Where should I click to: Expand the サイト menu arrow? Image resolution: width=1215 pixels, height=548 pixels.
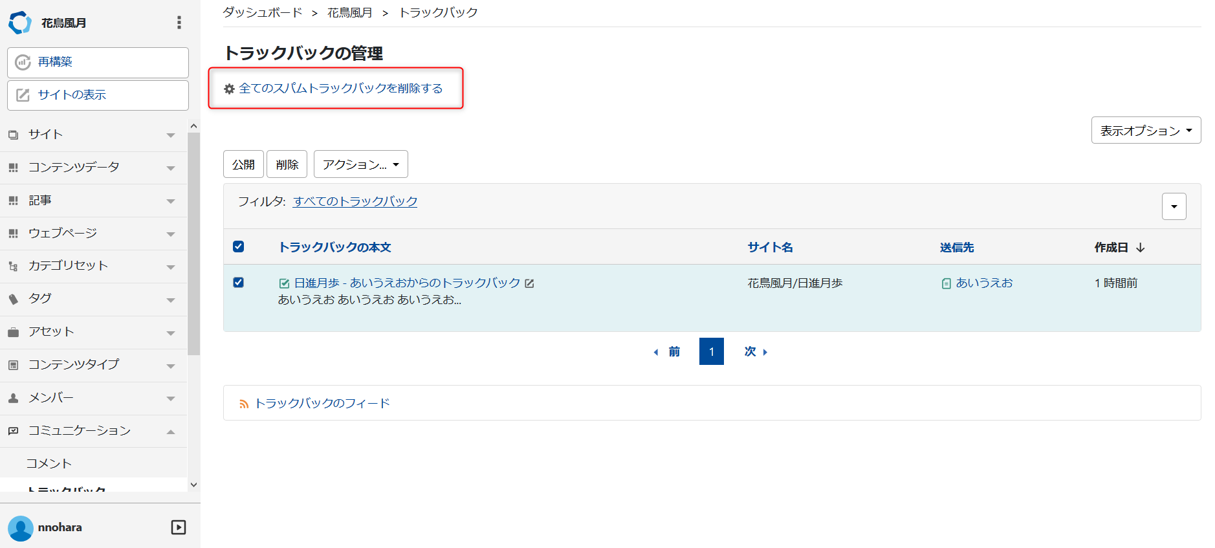pyautogui.click(x=171, y=135)
